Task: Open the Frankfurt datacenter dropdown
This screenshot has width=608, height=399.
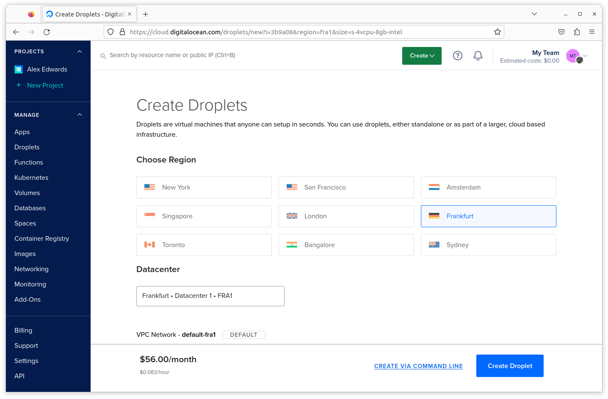Action: pyautogui.click(x=210, y=296)
